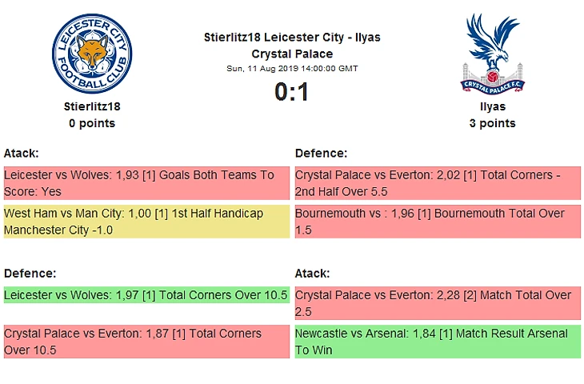
Task: Click the match date Sun, 11 Aug 2019
Action: (x=292, y=69)
